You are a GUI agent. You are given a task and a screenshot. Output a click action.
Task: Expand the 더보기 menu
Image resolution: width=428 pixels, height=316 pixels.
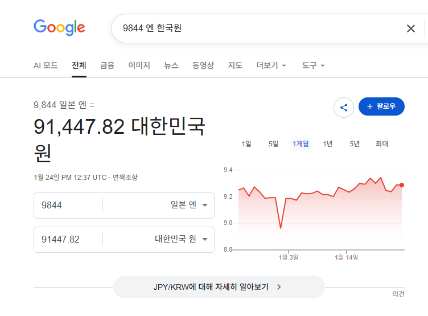[271, 65]
